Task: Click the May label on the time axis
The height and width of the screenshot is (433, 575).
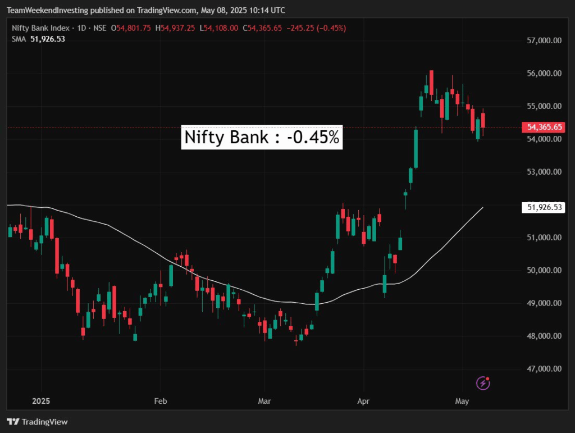Action: 462,401
